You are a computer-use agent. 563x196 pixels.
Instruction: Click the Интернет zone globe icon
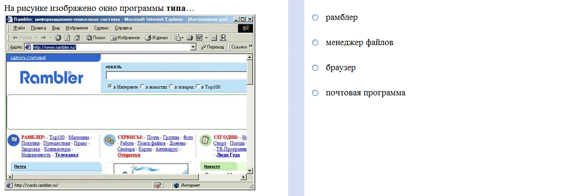176,185
